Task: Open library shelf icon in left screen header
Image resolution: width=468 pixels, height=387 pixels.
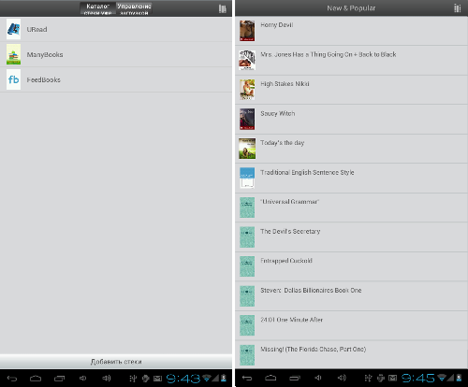Action: coord(222,8)
